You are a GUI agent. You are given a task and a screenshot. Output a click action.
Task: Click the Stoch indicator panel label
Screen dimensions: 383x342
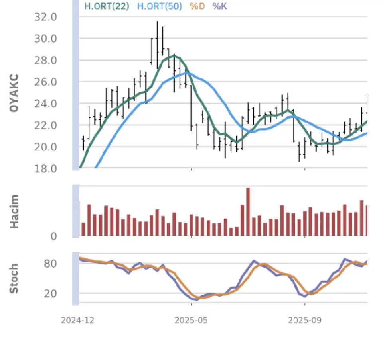click(14, 278)
